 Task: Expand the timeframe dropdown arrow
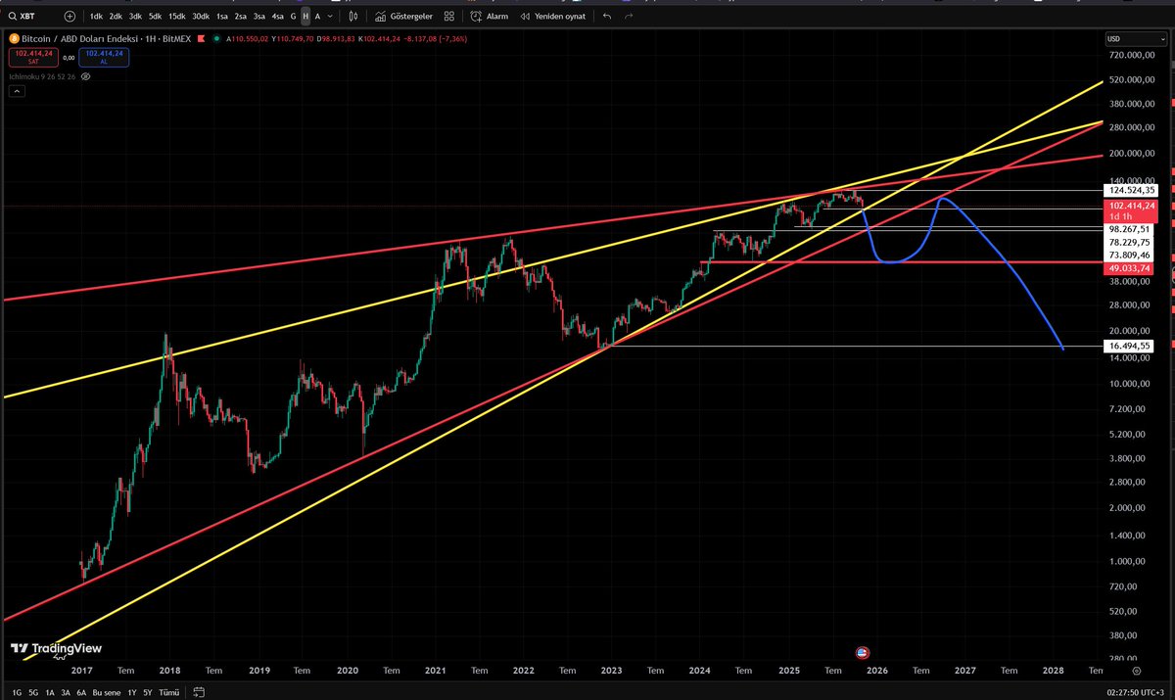coord(330,17)
